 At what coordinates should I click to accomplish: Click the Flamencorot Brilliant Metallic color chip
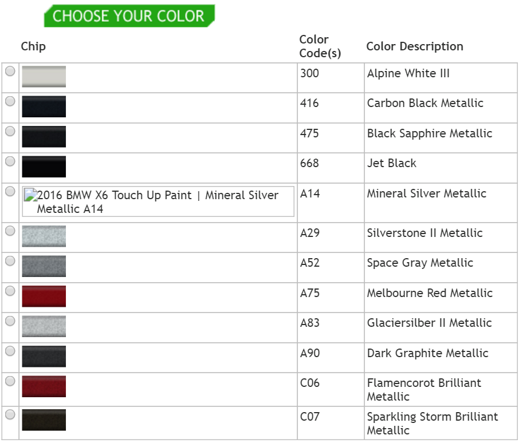coord(44,386)
